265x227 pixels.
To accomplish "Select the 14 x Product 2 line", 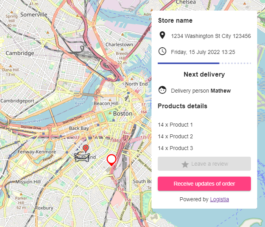I will (175, 136).
